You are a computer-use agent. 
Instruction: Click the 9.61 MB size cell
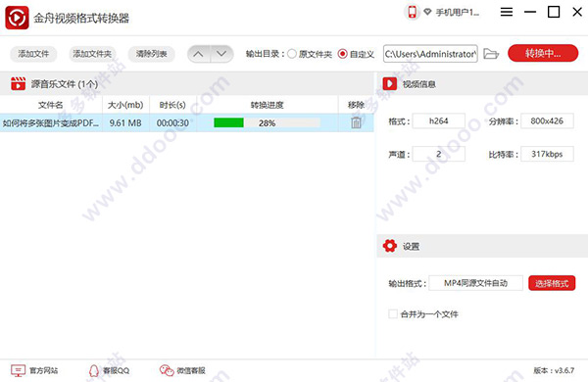(x=125, y=123)
